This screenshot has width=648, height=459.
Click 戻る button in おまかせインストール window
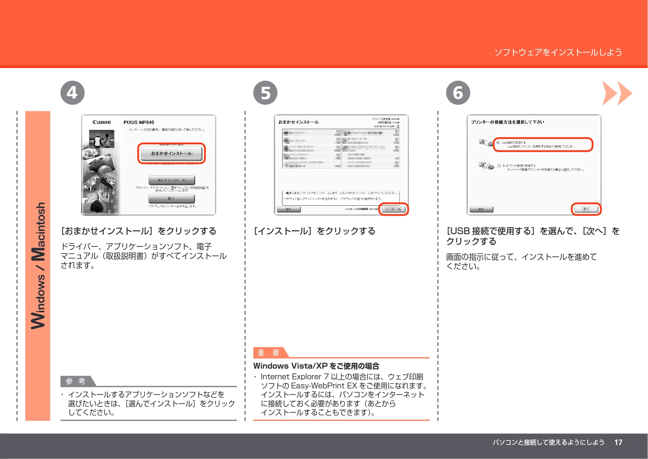pos(289,209)
